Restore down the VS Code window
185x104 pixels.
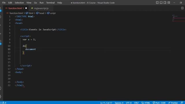(x=181, y=3)
